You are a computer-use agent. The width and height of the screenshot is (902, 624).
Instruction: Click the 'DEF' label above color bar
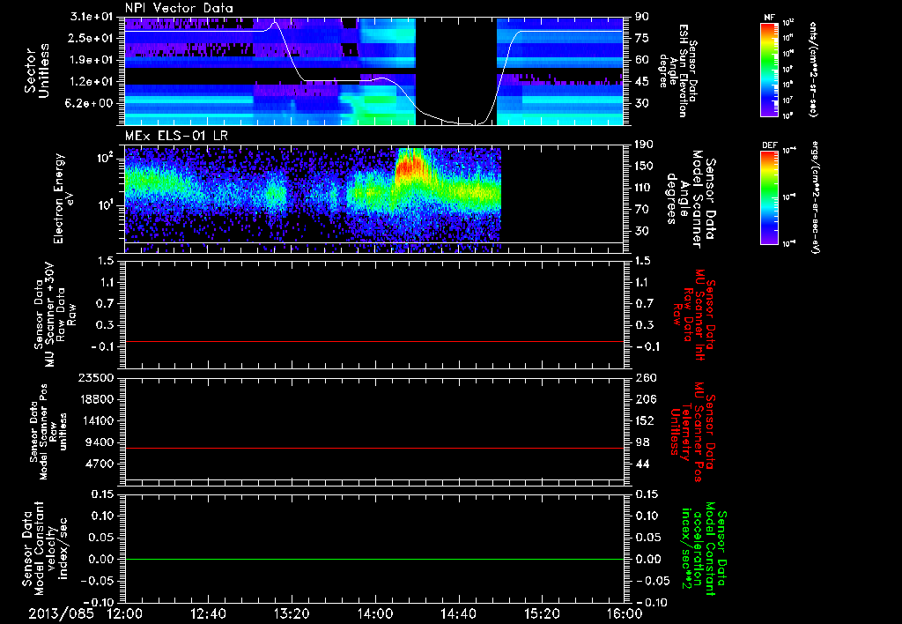click(x=769, y=145)
